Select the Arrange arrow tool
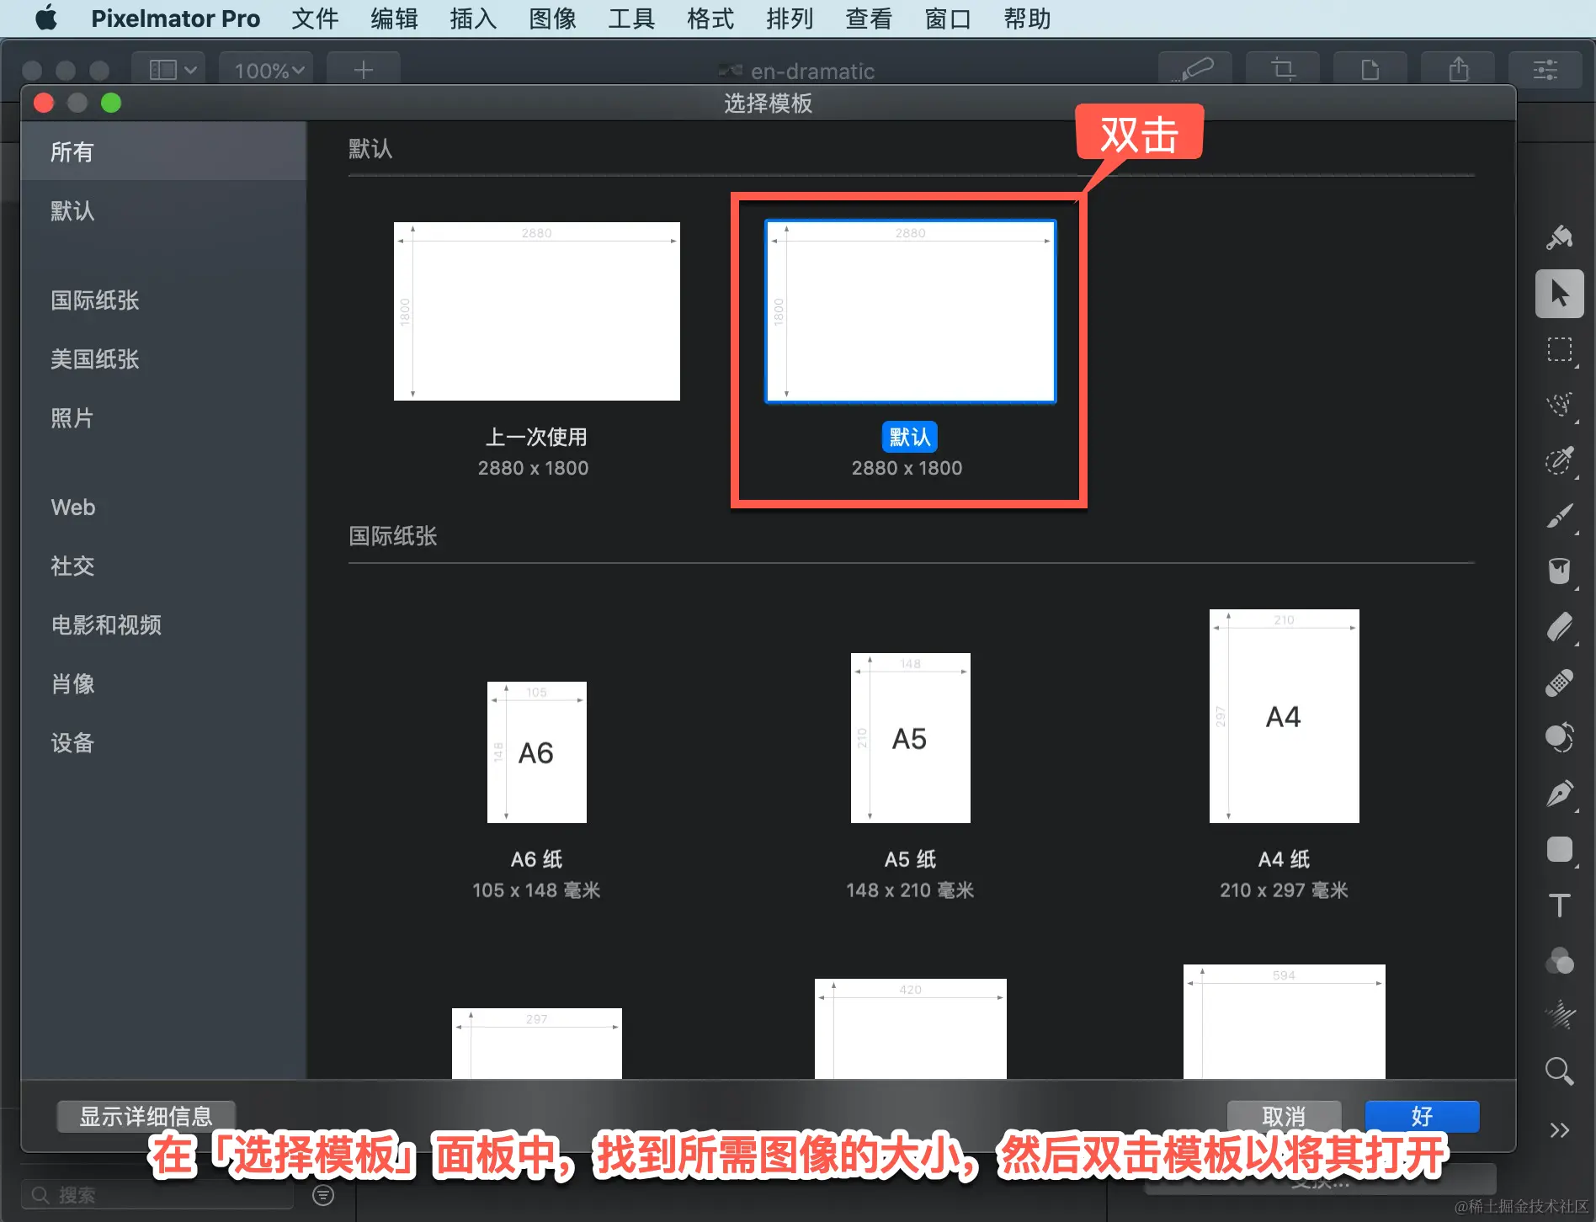Screen dimensions: 1596x1222 pyautogui.click(x=1559, y=294)
